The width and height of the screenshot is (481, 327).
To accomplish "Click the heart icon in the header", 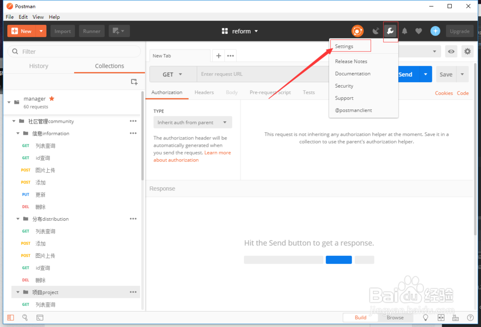I will point(419,31).
